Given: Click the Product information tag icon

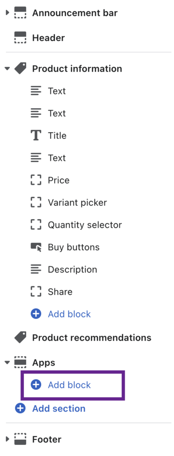Looking at the screenshot, I should pos(20,69).
